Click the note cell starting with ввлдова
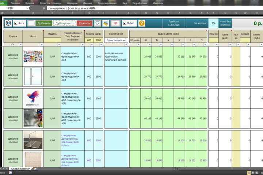 (116, 57)
